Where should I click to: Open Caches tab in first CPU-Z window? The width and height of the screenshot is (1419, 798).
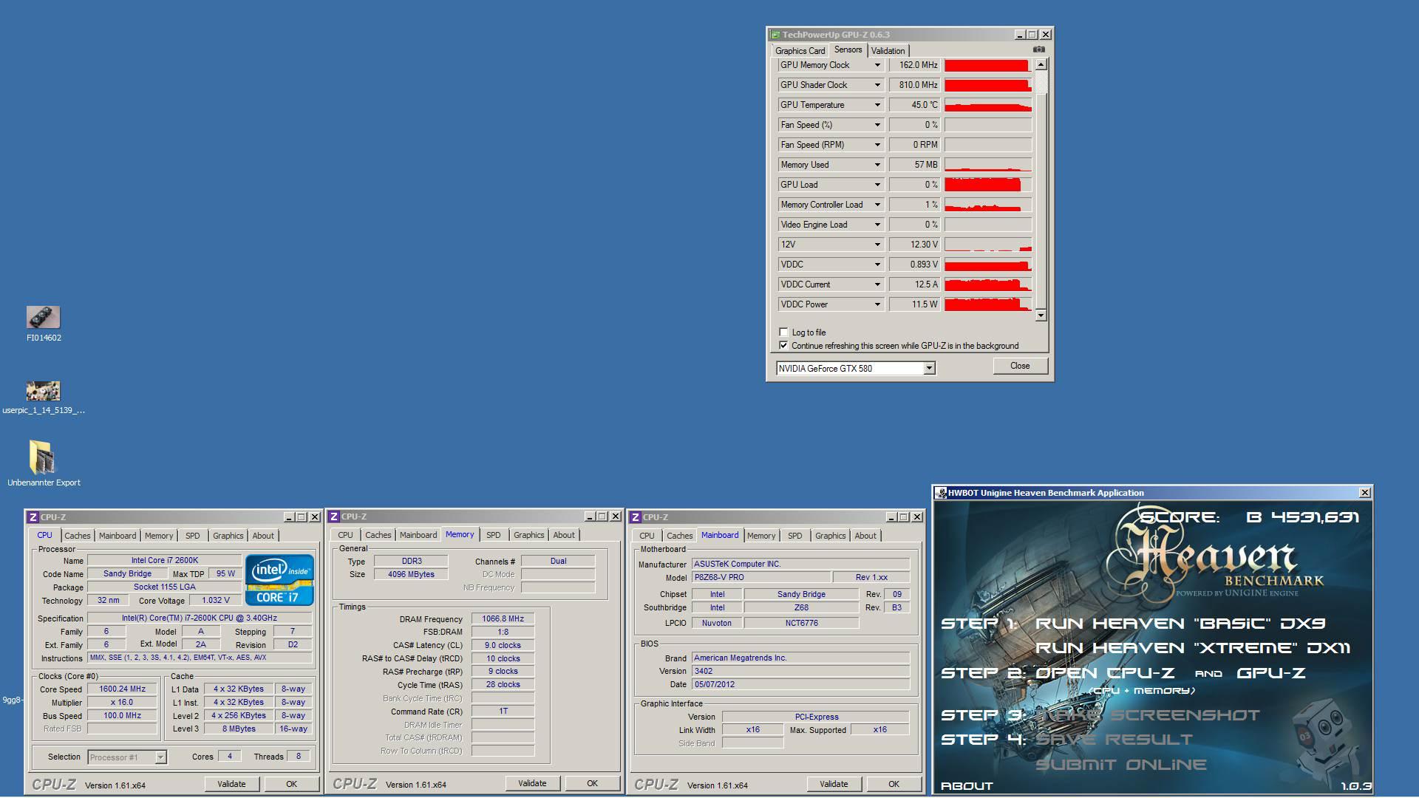coord(77,536)
